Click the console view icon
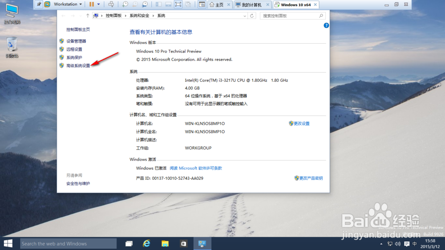445x250 pixels. (202, 4)
